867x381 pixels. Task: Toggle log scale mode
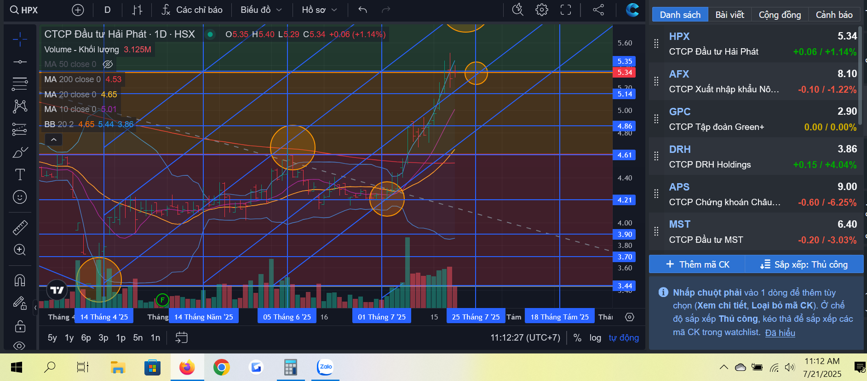point(595,337)
